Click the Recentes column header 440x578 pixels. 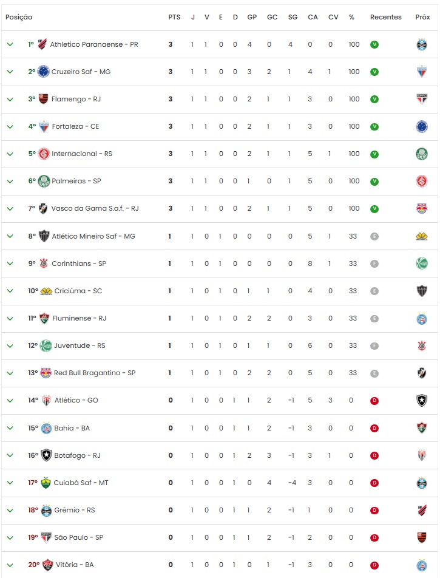coord(385,17)
